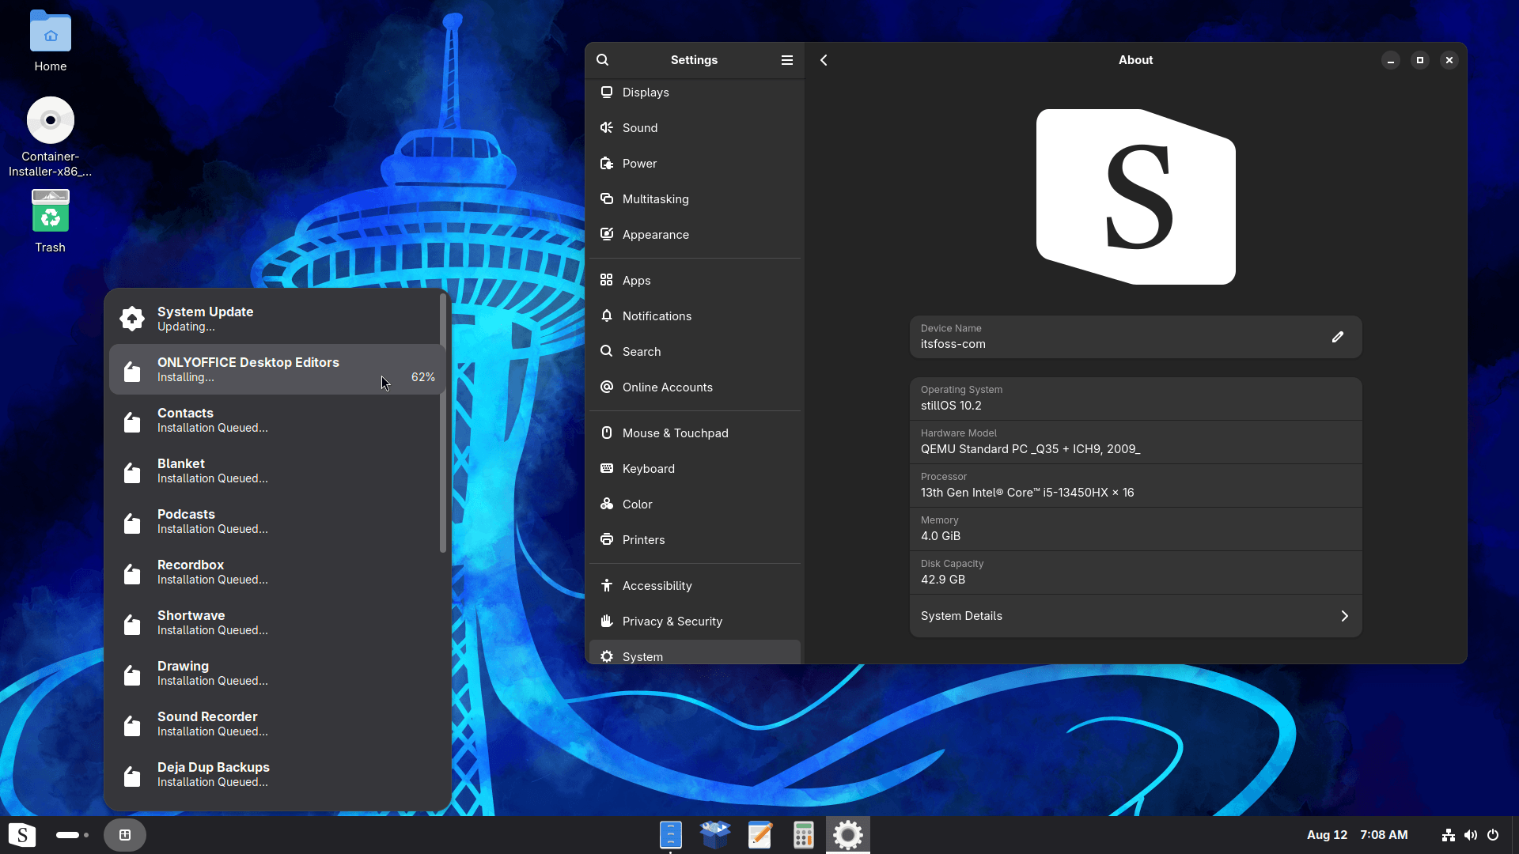Open Displays settings
Screen dimensions: 1519x854
pyautogui.click(x=695, y=93)
